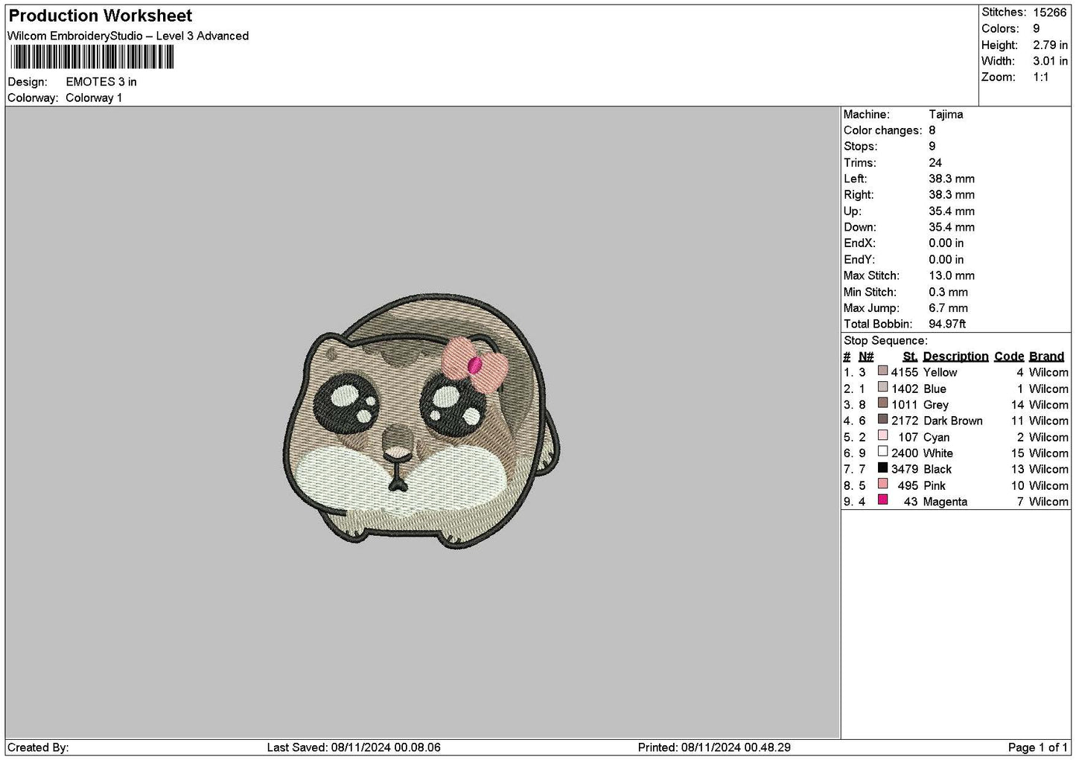Select the 'Printed: 08/11/2024 00.48.29' footer text
1076x760 pixels.
coord(714,747)
